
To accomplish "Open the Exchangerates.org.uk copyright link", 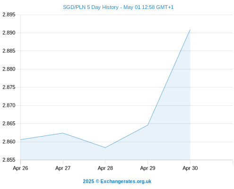I will pos(117,181).
